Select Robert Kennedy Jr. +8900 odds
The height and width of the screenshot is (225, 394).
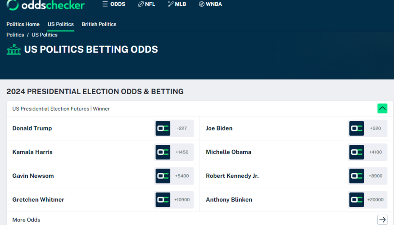coord(376,176)
